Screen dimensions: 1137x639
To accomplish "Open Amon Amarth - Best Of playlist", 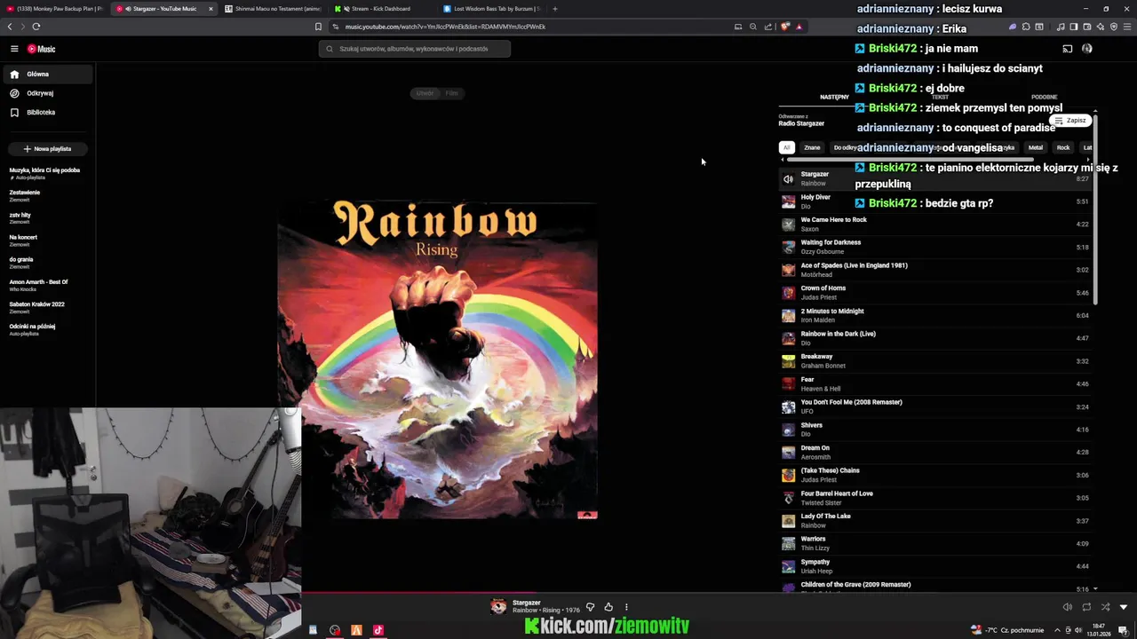I will pyautogui.click(x=38, y=285).
